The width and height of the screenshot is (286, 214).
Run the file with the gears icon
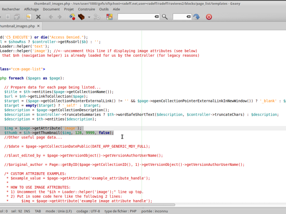tap(97, 17)
